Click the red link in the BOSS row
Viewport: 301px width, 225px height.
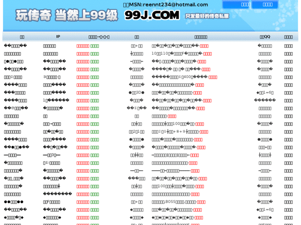pyautogui.click(x=83, y=202)
